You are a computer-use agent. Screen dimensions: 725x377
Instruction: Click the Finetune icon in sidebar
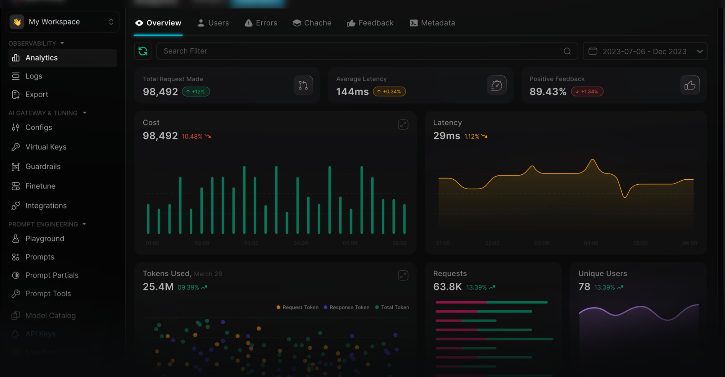point(16,186)
